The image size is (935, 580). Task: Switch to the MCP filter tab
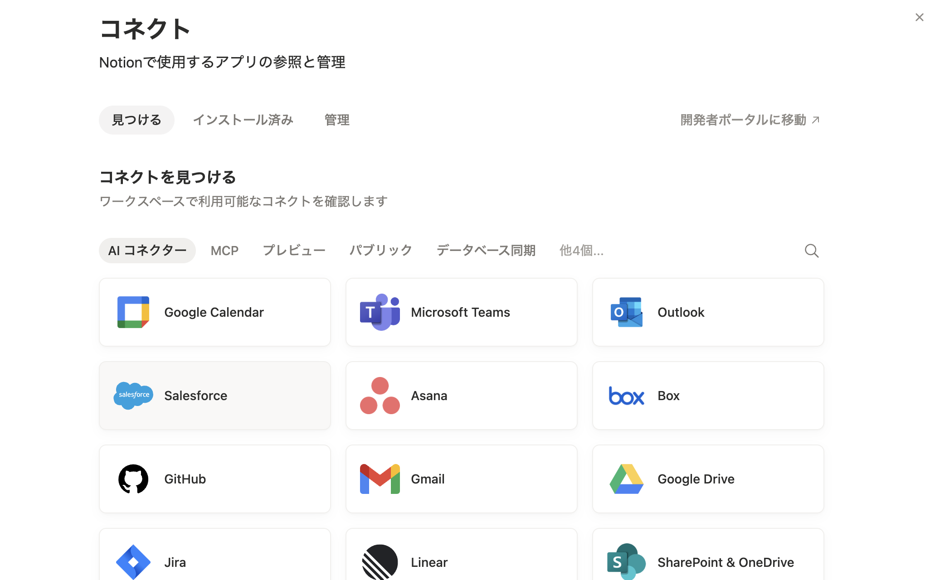coord(224,251)
